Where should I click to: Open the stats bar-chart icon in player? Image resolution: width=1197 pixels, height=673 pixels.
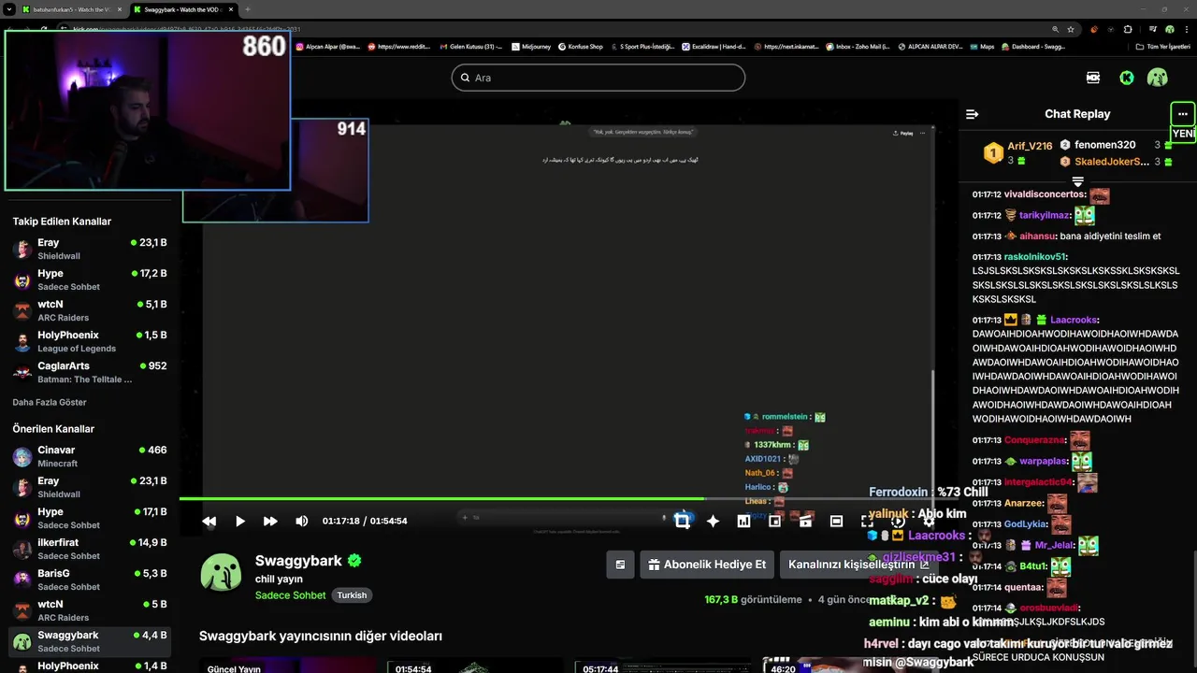[743, 521]
